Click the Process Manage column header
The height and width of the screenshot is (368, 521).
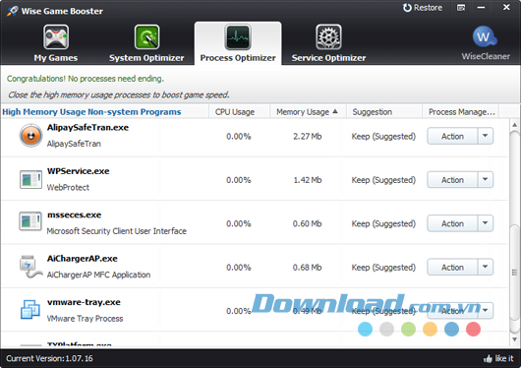[461, 112]
